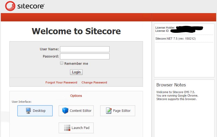Select the Desktop monitor icon

pyautogui.click(x=28, y=111)
